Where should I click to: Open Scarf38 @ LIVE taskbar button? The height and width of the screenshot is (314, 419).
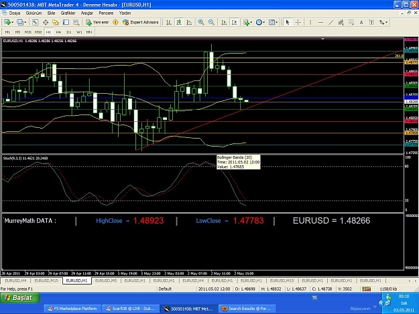(131, 309)
